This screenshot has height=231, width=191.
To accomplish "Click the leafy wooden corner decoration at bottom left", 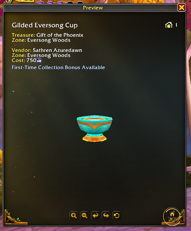I will pos(15,217).
